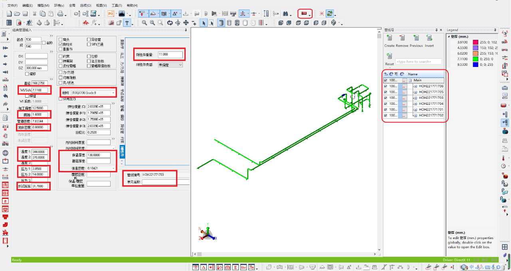Screen dimensions: 511x271
Task: Click the blue 9.5300 color swatch
Action: (x=475, y=65)
